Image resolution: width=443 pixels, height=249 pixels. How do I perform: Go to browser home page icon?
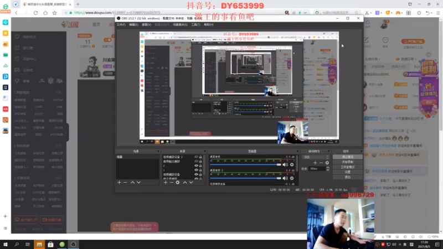pyautogui.click(x=45, y=13)
